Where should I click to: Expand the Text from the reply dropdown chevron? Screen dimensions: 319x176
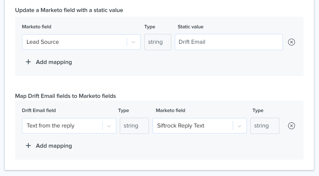[109, 126]
